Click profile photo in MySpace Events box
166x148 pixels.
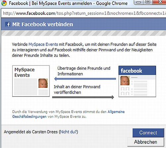[x=43, y=83]
